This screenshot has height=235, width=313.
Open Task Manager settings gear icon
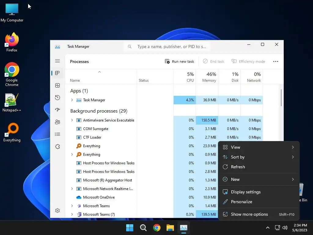pyautogui.click(x=57, y=211)
